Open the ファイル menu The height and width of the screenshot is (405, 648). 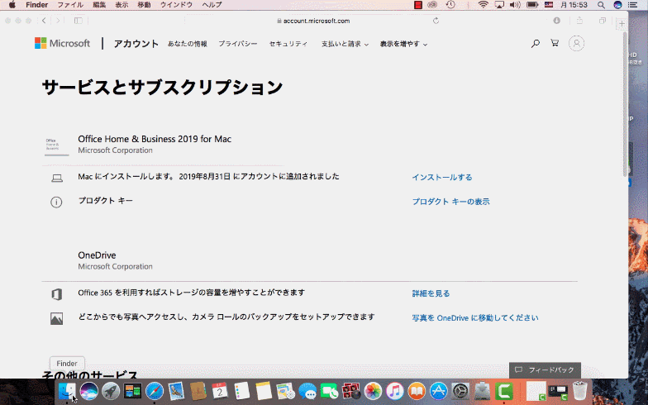[x=69, y=5]
